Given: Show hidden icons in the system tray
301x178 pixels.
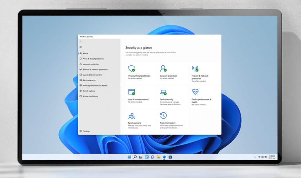Looking at the screenshot, I should 254,157.
